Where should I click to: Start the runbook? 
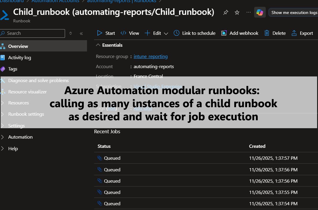click(x=106, y=33)
